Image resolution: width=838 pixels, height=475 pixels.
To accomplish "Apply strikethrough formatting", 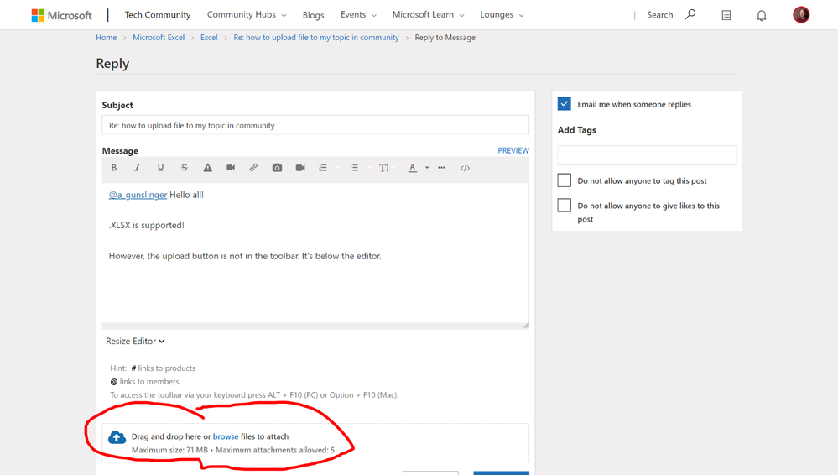I will coord(185,168).
